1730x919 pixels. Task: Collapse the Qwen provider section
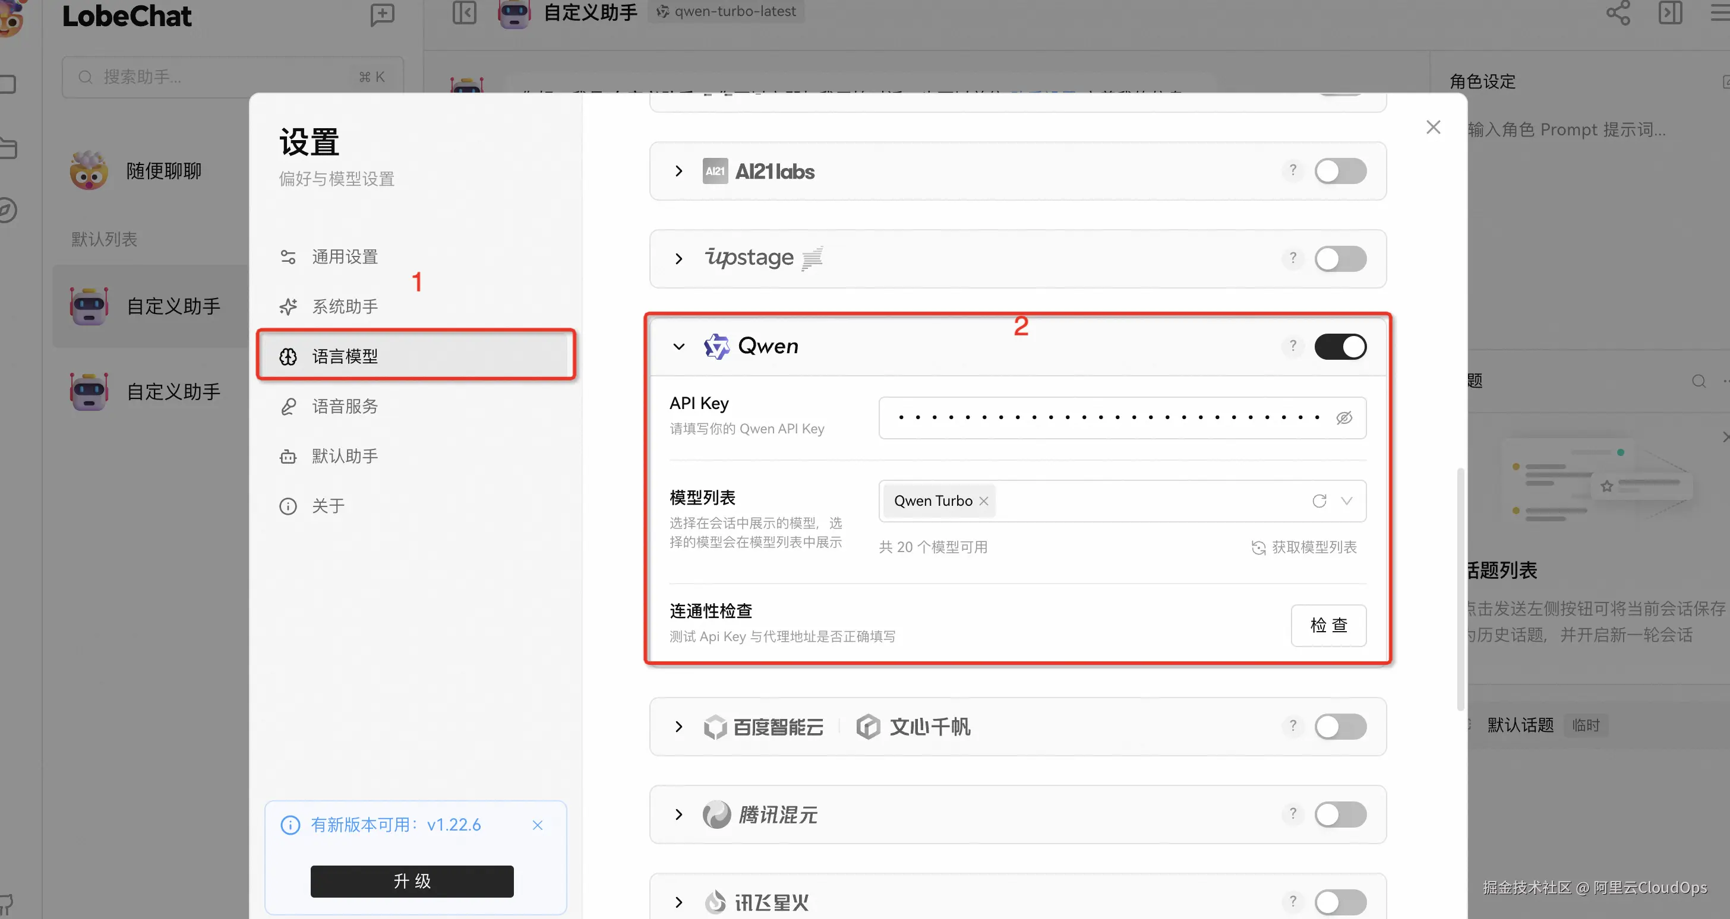pos(679,346)
